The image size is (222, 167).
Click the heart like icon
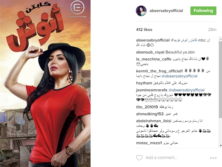(x=139, y=158)
